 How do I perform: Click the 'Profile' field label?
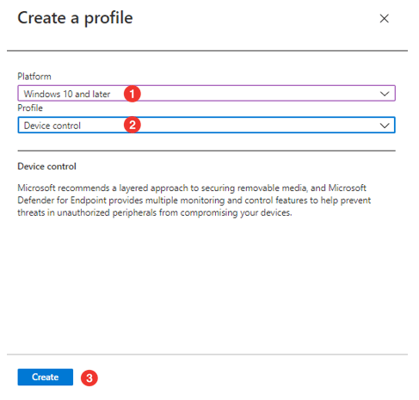point(30,108)
